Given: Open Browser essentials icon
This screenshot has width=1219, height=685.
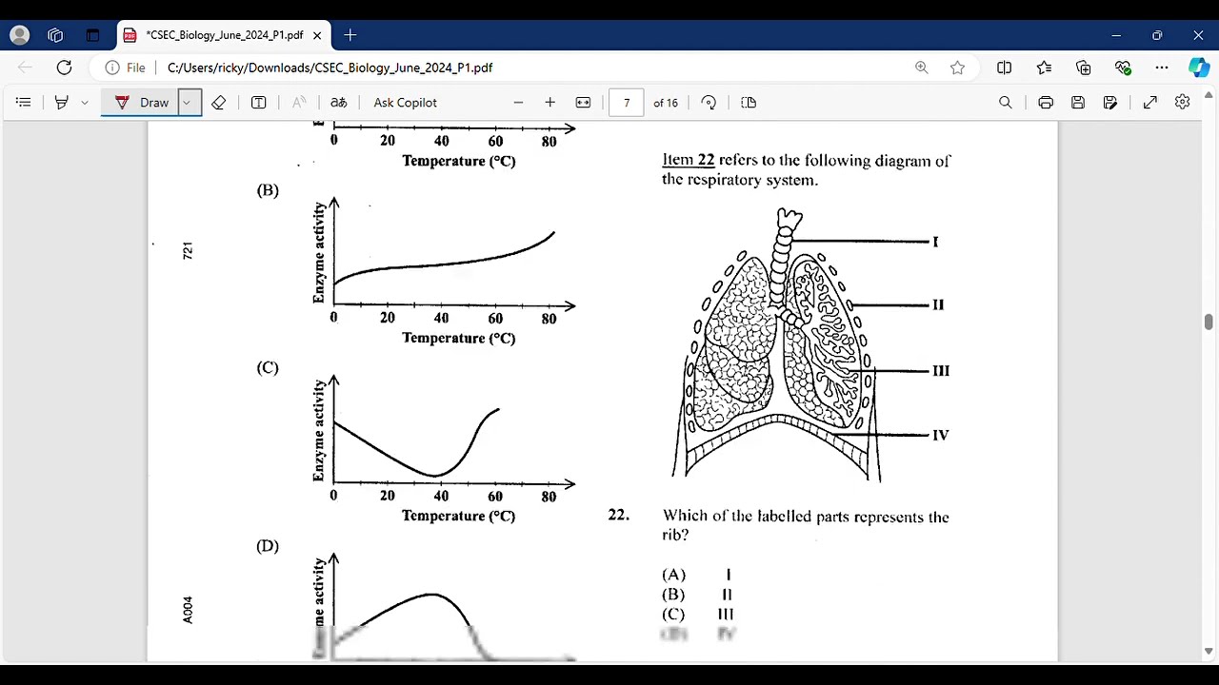Looking at the screenshot, I should (1123, 68).
